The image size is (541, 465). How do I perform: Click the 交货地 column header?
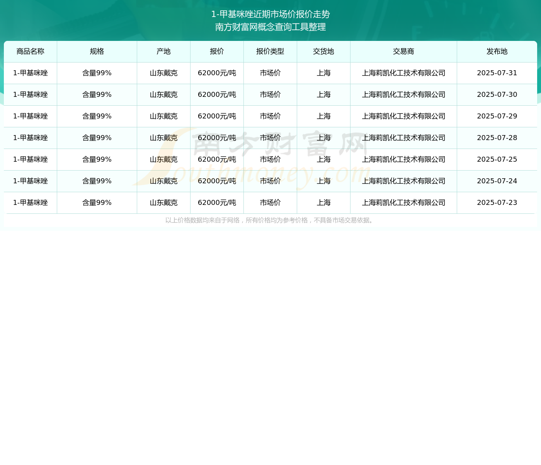323,51
